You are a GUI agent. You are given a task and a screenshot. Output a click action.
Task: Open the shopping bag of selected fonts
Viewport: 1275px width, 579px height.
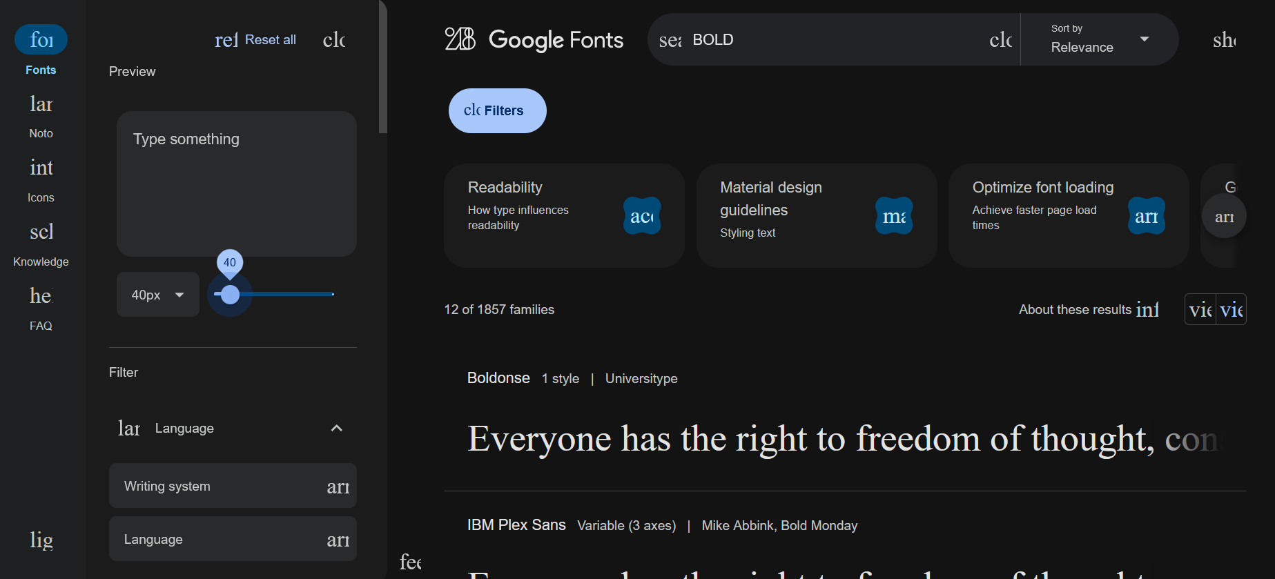click(1225, 40)
